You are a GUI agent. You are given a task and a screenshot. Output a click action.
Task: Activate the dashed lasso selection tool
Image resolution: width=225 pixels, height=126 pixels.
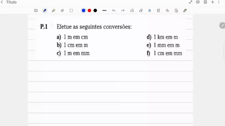coord(71,10)
